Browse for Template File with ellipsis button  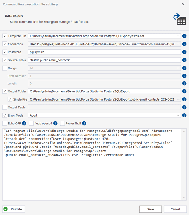click(x=178, y=36)
